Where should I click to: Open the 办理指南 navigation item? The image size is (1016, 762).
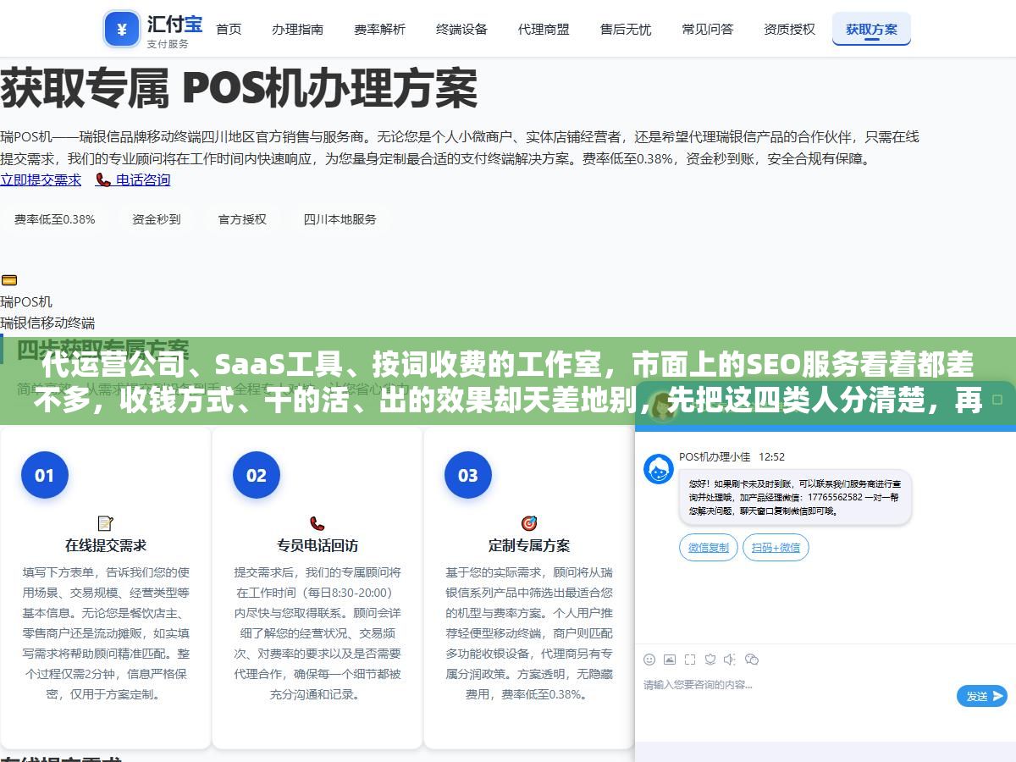pos(297,29)
